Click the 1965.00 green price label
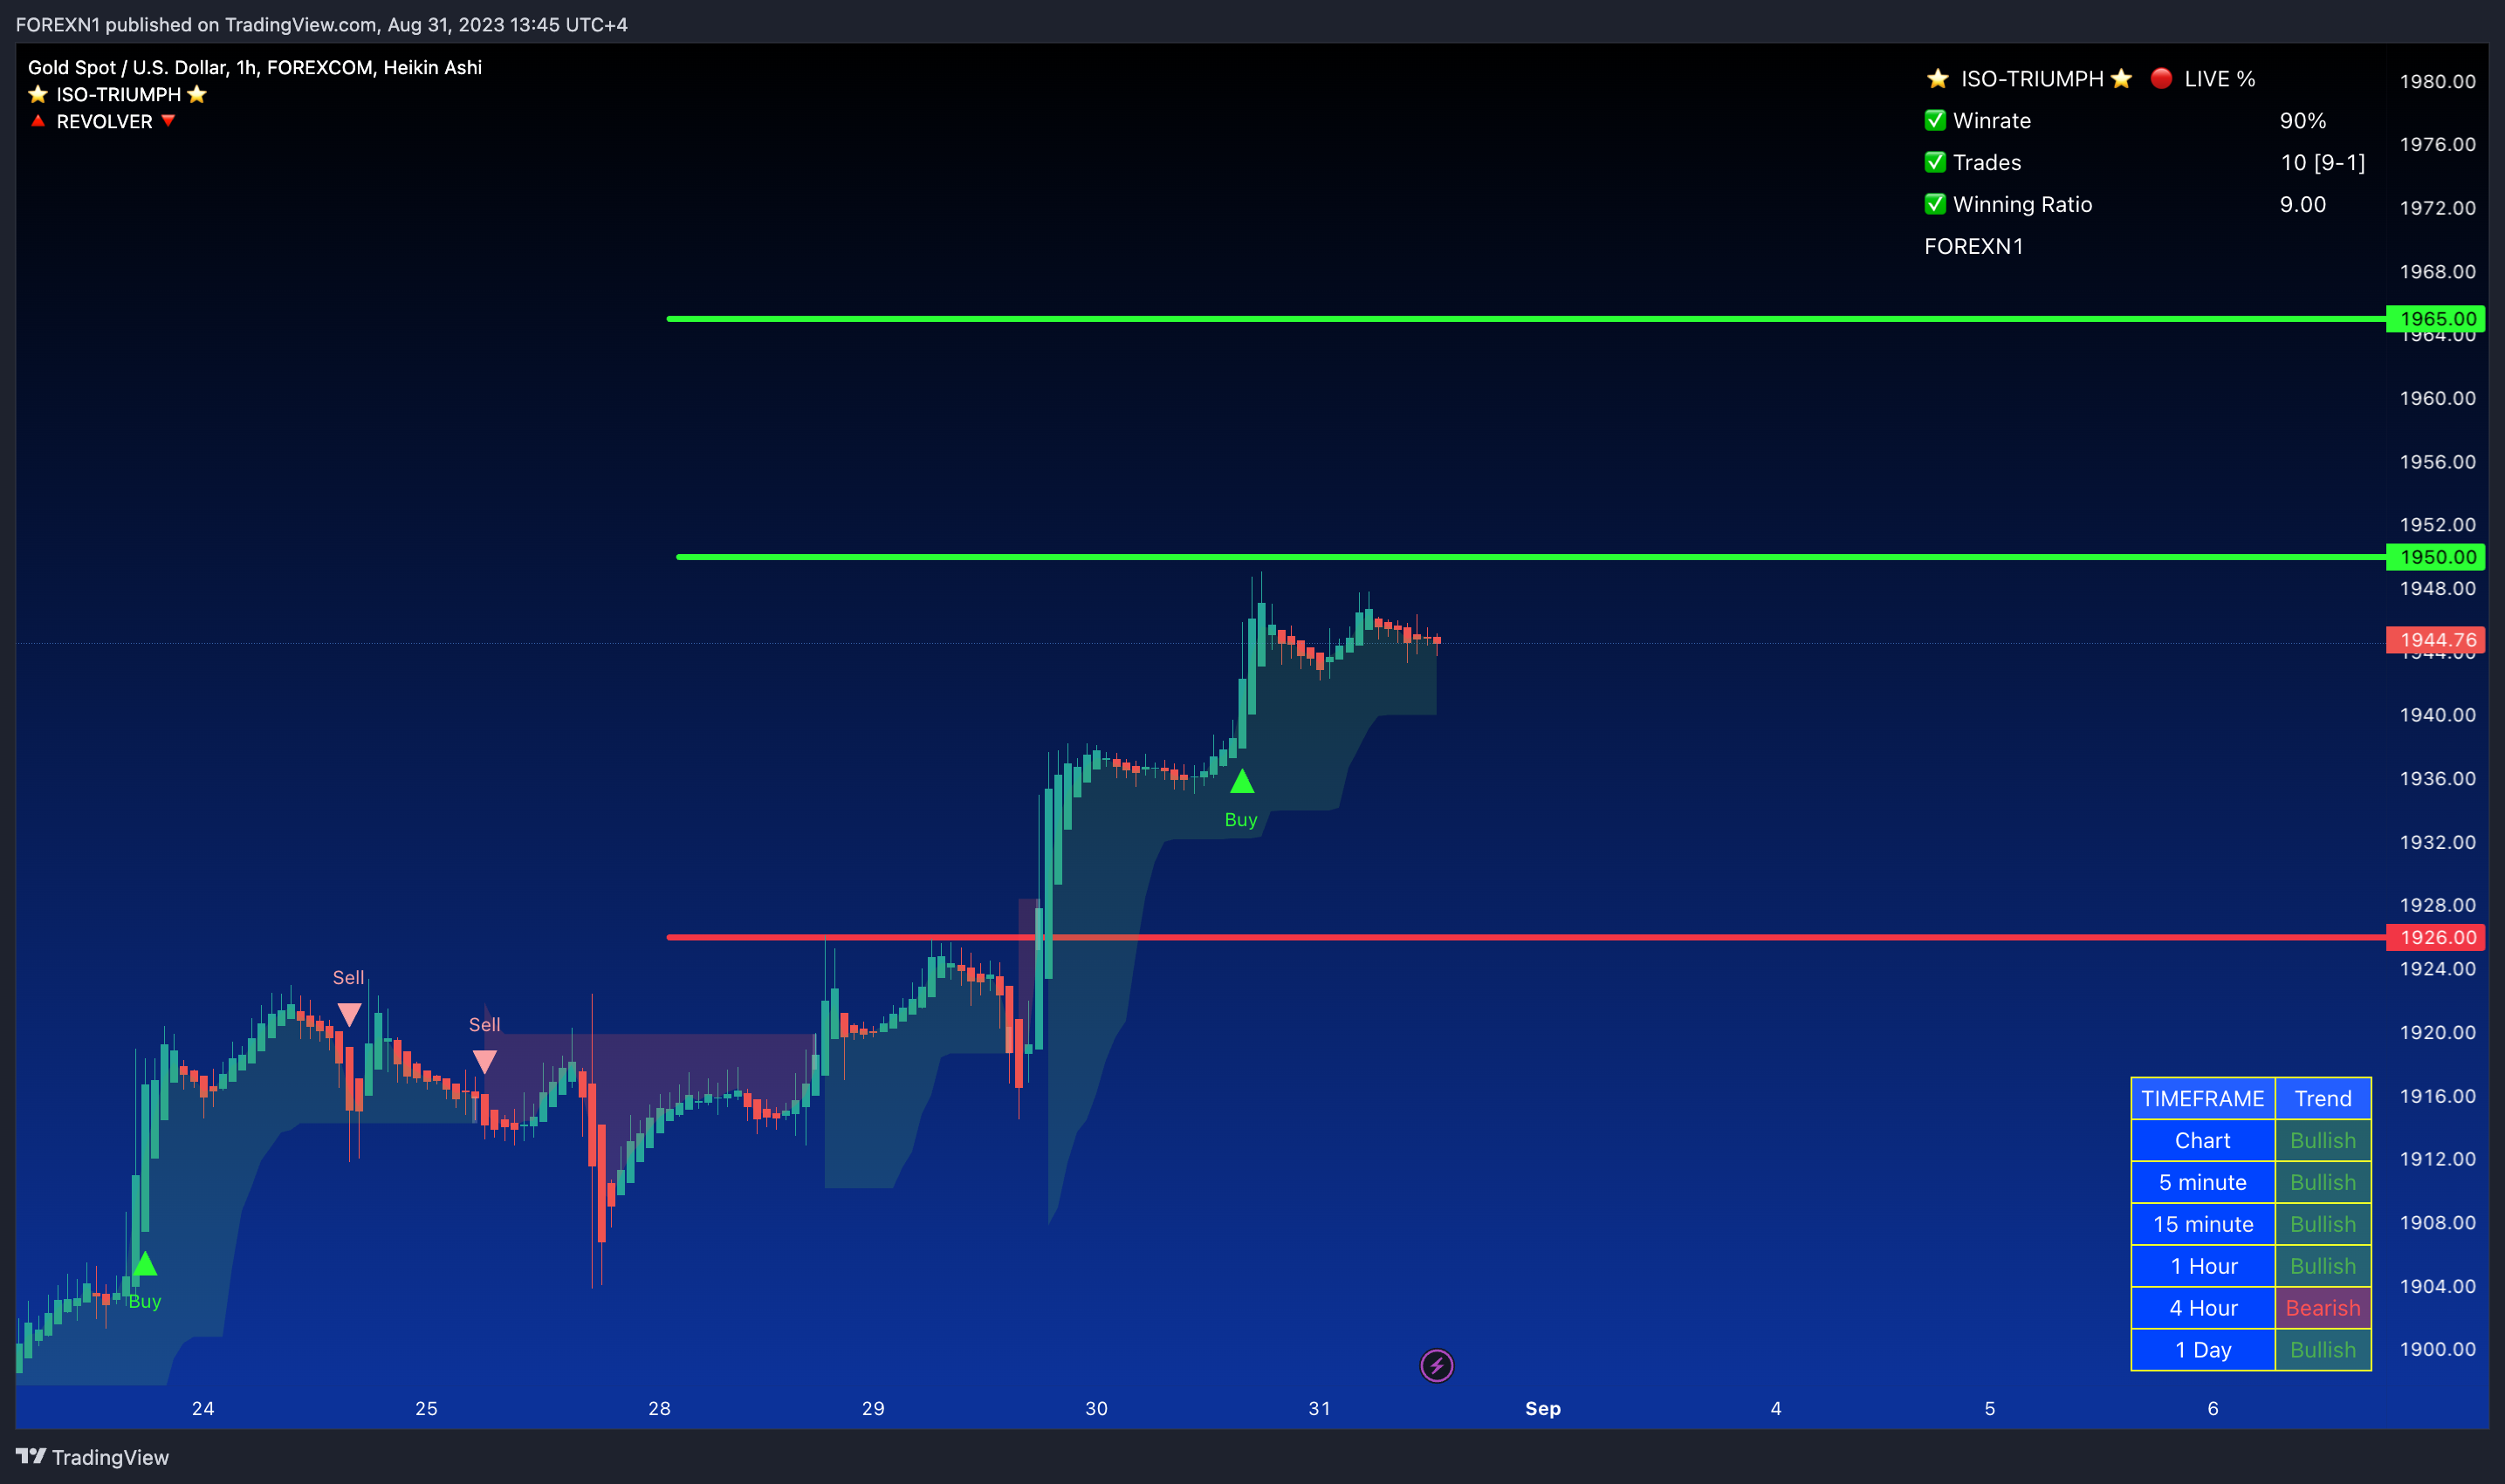 (2436, 319)
